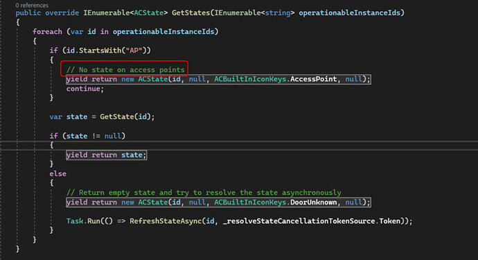This screenshot has width=478, height=260.
Task: Click the StartsWith method call
Action: click(x=100, y=51)
